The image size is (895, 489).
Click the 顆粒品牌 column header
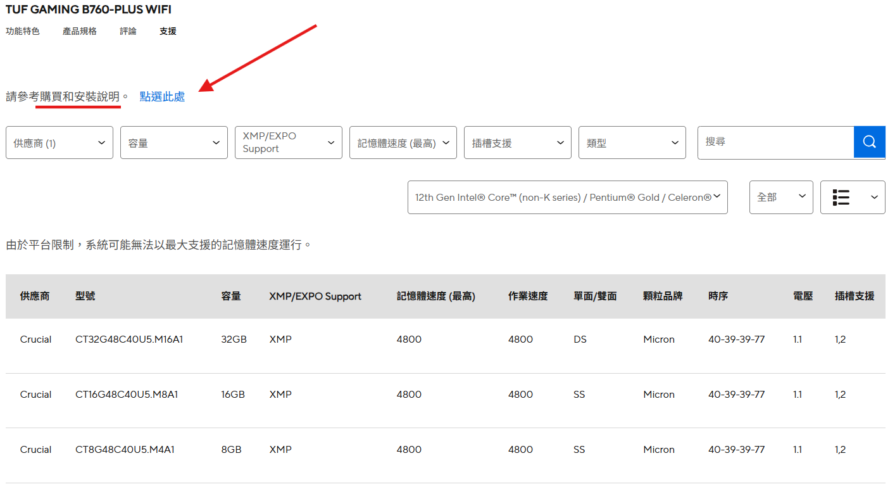663,296
